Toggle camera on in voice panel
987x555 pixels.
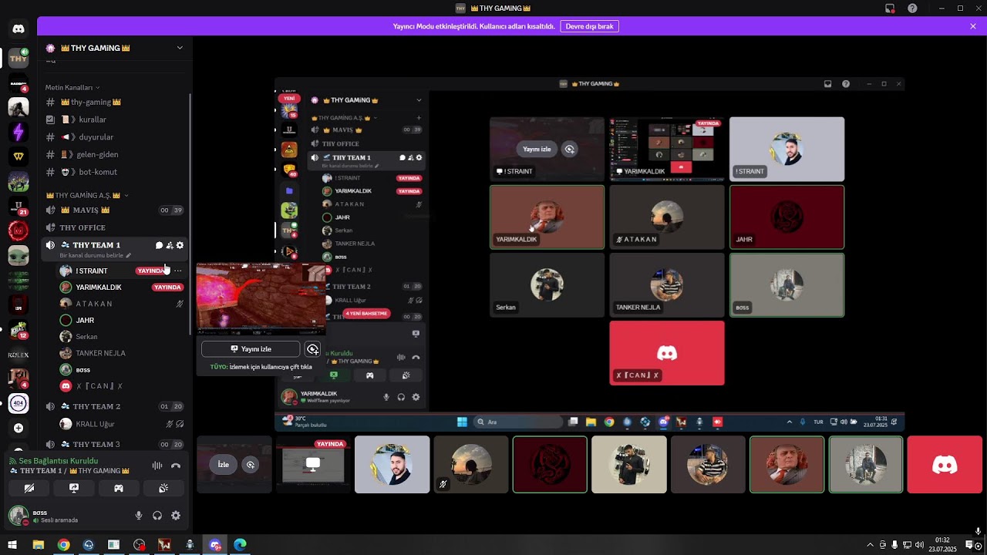(x=29, y=488)
